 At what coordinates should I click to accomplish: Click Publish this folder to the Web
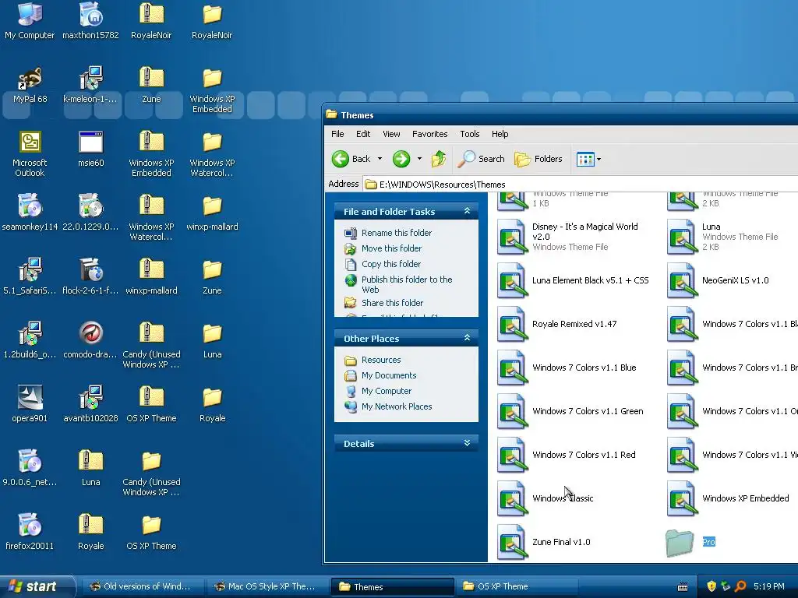point(407,284)
